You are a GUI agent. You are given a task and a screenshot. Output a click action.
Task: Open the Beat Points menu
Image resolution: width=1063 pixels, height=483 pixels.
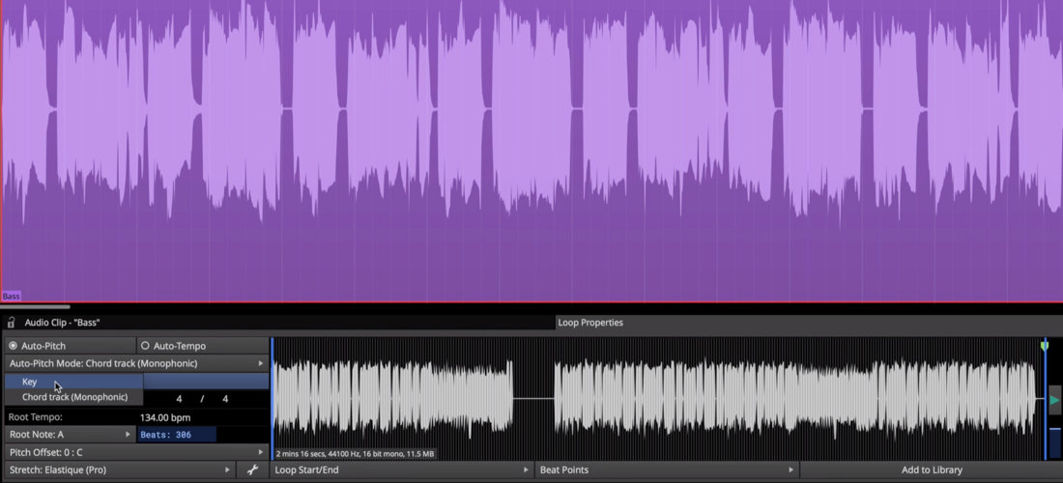coord(667,469)
